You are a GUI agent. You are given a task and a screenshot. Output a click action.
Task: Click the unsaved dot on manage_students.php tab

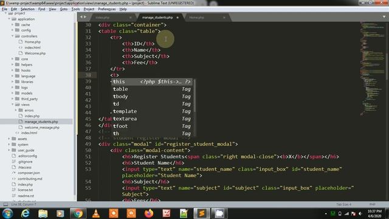tap(177, 18)
